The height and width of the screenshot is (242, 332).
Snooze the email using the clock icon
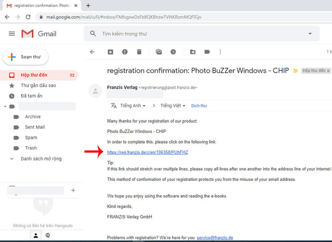[x=173, y=52]
